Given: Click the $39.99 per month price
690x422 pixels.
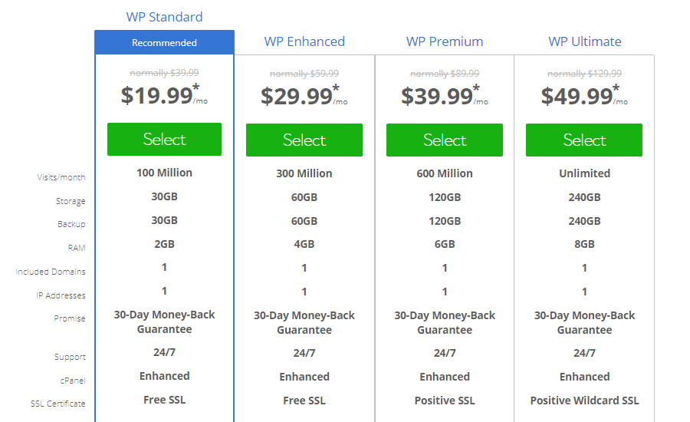Looking at the screenshot, I should (x=445, y=96).
